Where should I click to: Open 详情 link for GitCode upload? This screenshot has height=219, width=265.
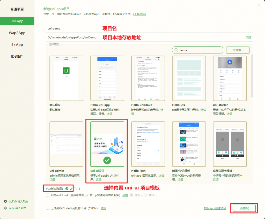pyautogui.click(x=104, y=208)
